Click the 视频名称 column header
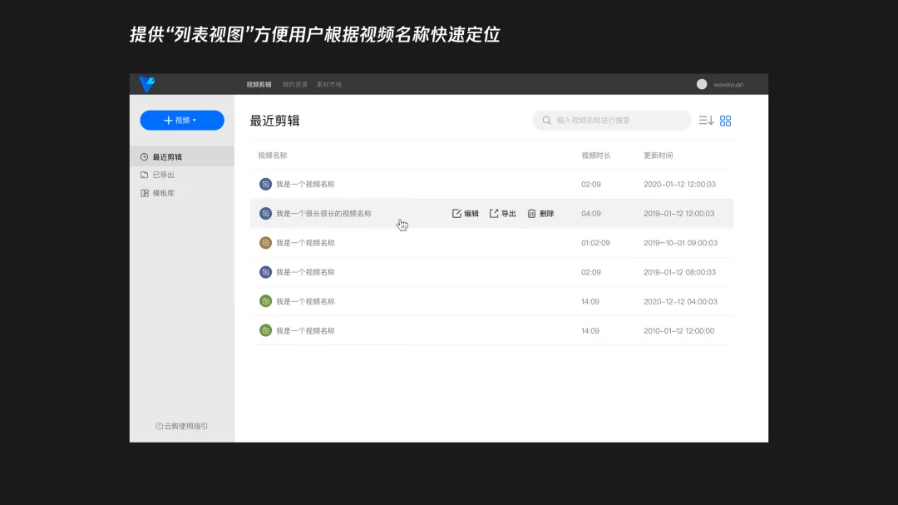898x505 pixels. pos(273,156)
